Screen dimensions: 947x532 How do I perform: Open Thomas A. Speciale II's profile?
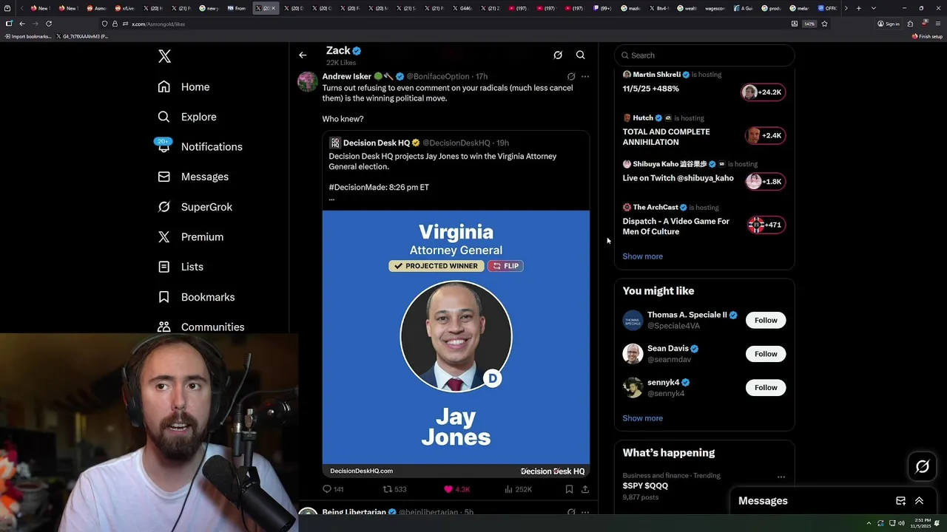tap(687, 315)
